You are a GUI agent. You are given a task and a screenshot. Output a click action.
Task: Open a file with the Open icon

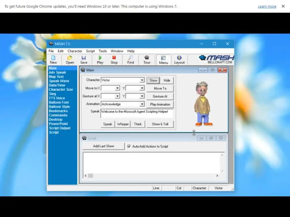pos(70,60)
